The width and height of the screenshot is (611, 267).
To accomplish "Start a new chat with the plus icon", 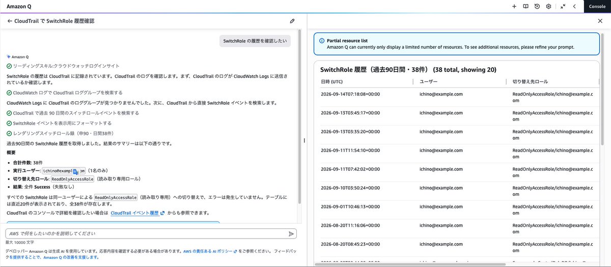I will click(x=514, y=7).
